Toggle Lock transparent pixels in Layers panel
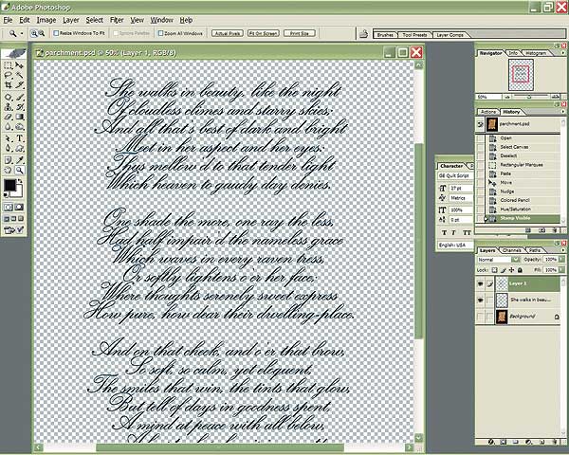This screenshot has height=455, width=569. tap(494, 270)
